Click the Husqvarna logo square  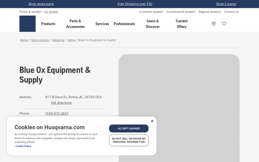(x=28, y=24)
